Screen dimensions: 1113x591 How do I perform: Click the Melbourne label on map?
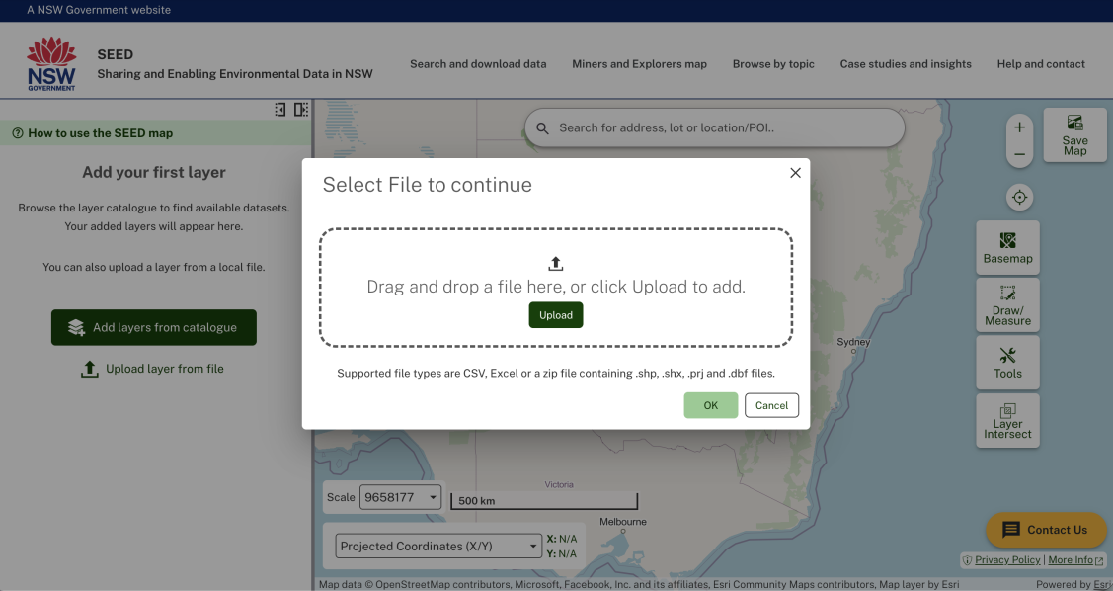(622, 522)
